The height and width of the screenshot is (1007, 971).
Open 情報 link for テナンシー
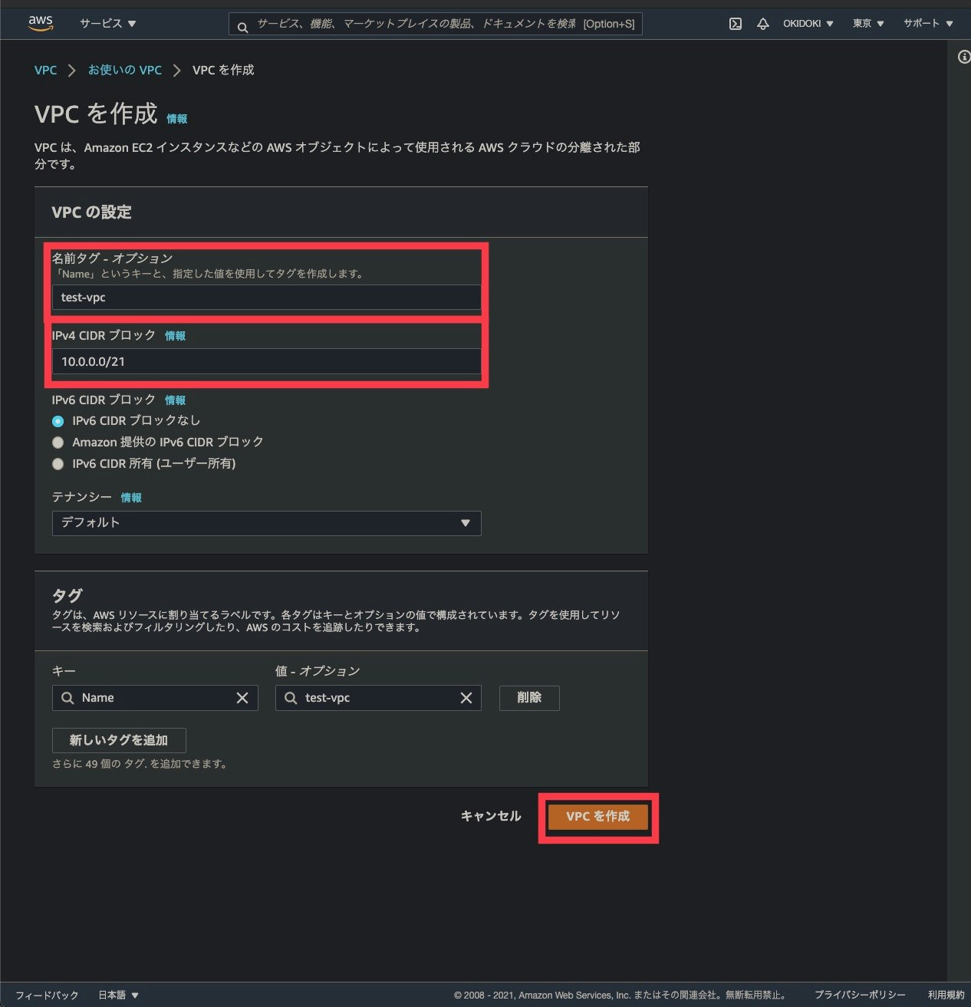131,498
